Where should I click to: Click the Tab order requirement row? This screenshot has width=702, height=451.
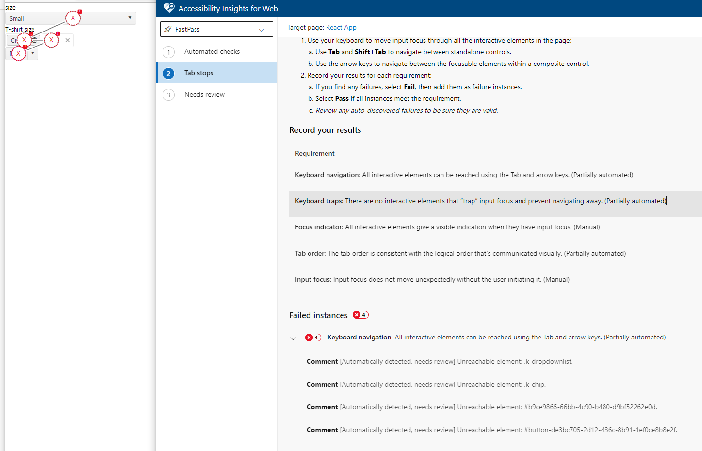460,254
